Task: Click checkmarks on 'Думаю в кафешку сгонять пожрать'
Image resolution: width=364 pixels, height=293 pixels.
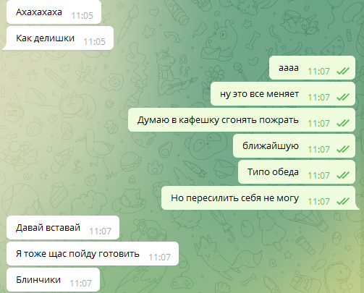Action: click(x=343, y=123)
